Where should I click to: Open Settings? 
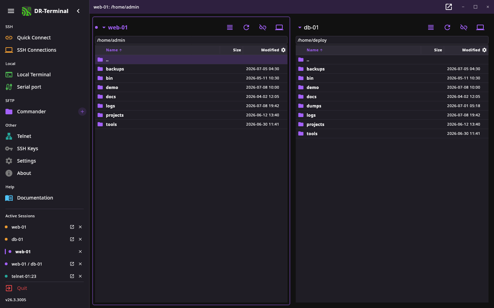(x=45, y=161)
